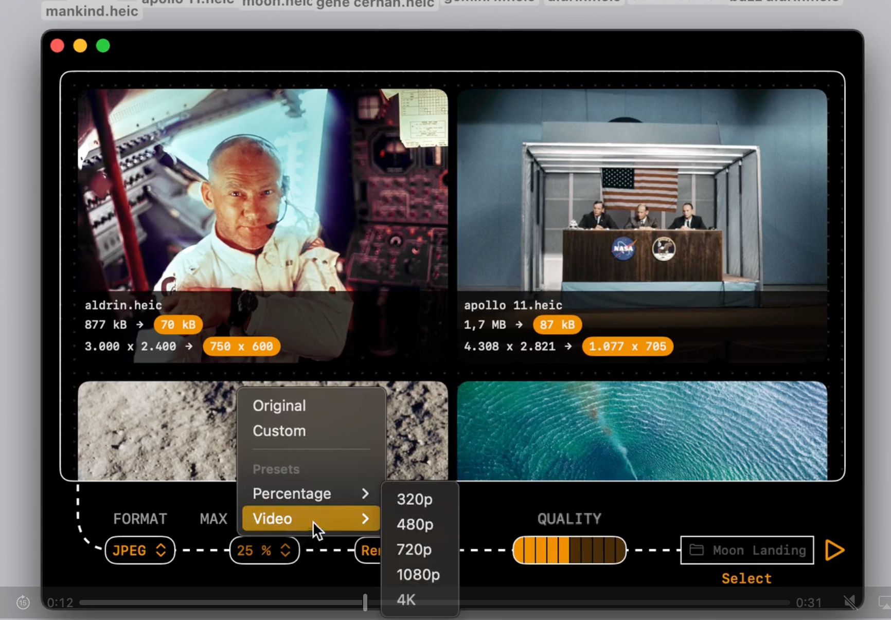
Task: Select the aldrin.heic image thumbnail
Action: click(263, 226)
